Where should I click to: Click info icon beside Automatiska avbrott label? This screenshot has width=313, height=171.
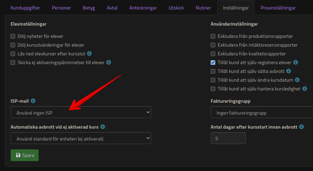click(103, 126)
